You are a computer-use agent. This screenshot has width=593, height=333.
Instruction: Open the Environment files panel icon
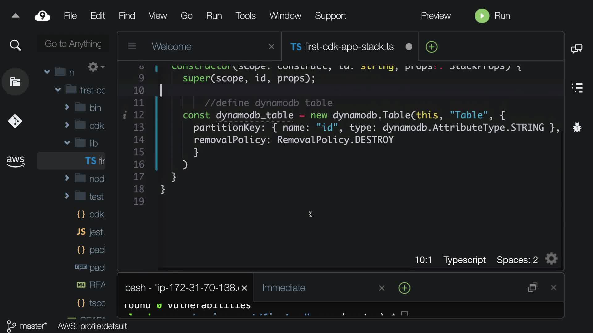click(x=15, y=82)
